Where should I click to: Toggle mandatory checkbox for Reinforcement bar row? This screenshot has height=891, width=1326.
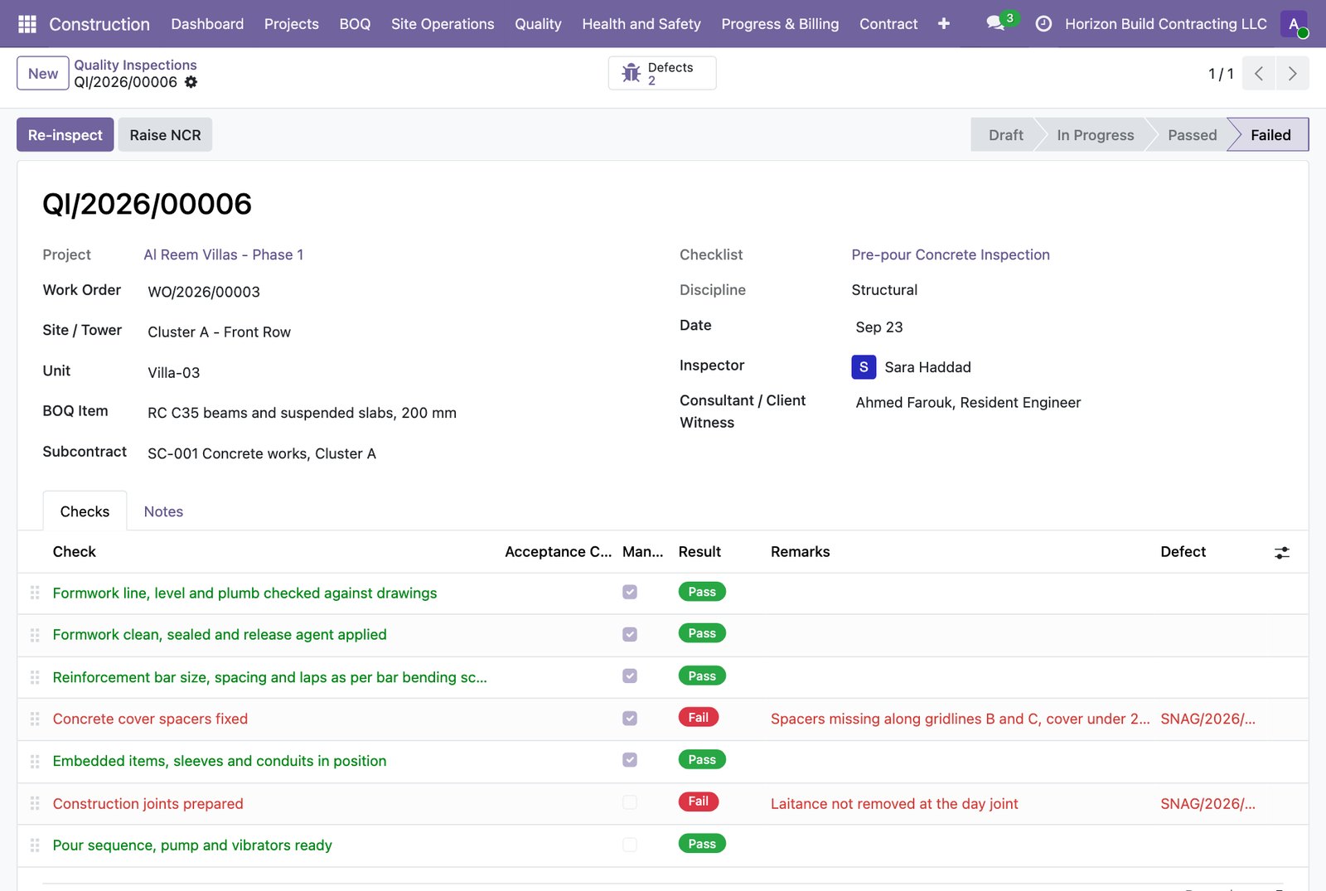[x=630, y=676]
